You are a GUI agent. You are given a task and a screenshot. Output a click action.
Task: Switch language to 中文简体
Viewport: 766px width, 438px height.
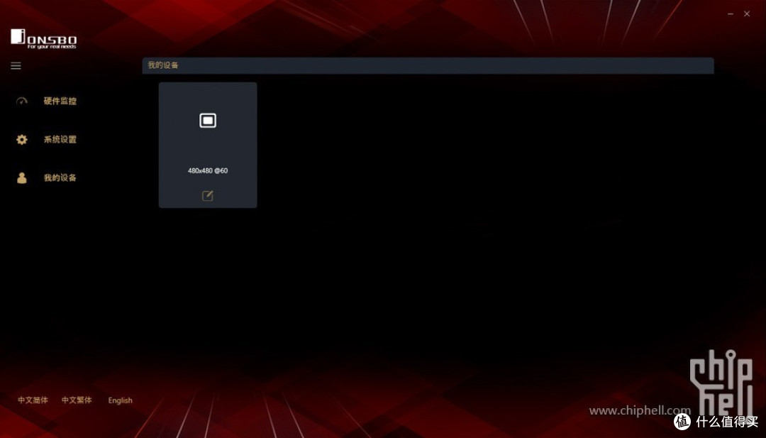(33, 400)
